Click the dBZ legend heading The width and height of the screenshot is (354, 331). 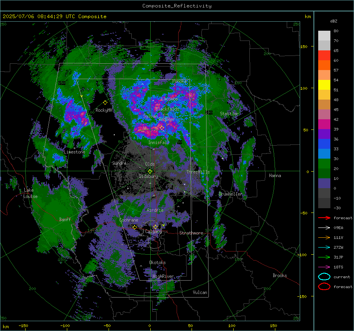point(334,21)
